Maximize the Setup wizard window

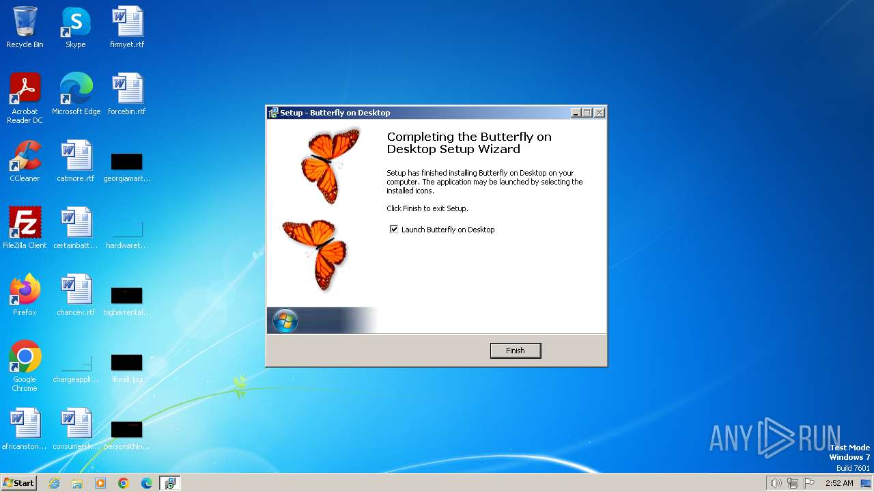[587, 113]
